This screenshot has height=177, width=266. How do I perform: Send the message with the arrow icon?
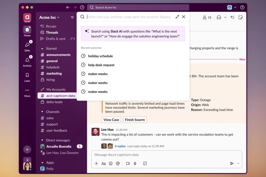tap(232, 163)
